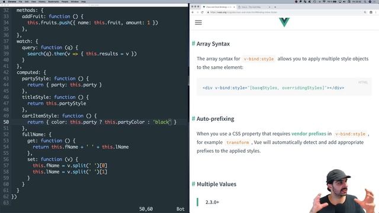Screen dimensions: 379x213
Task: Follow the vendor prefixes link
Action: [x=309, y=134]
